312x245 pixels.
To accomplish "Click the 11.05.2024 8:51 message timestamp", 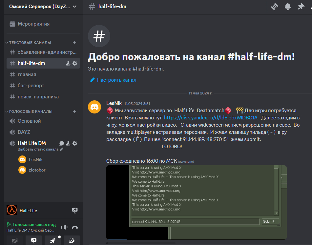I will [x=137, y=104].
